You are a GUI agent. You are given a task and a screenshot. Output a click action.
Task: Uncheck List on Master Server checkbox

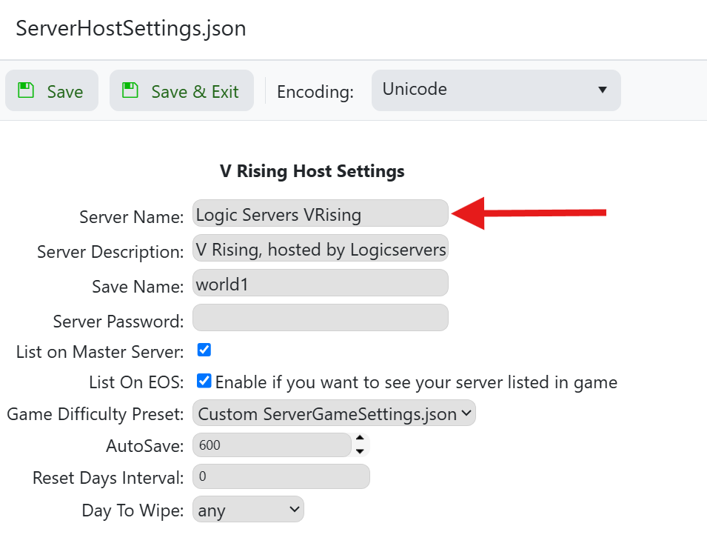pyautogui.click(x=204, y=350)
